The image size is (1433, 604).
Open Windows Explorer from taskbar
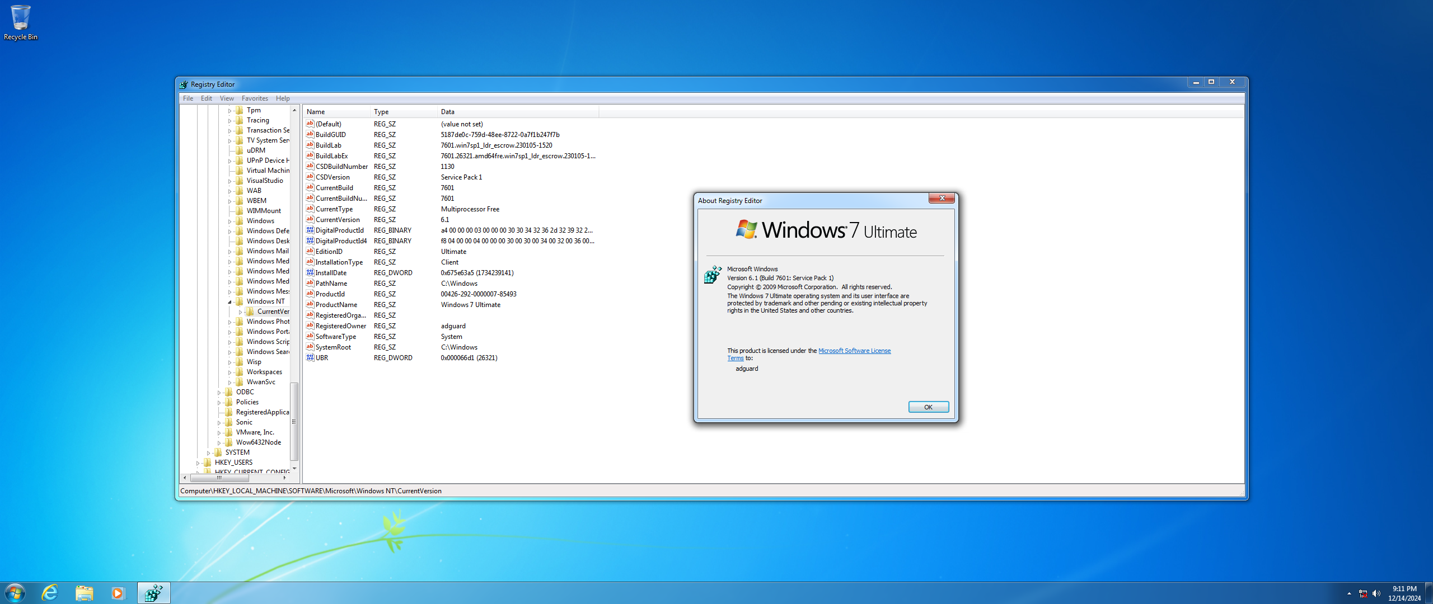click(x=84, y=593)
